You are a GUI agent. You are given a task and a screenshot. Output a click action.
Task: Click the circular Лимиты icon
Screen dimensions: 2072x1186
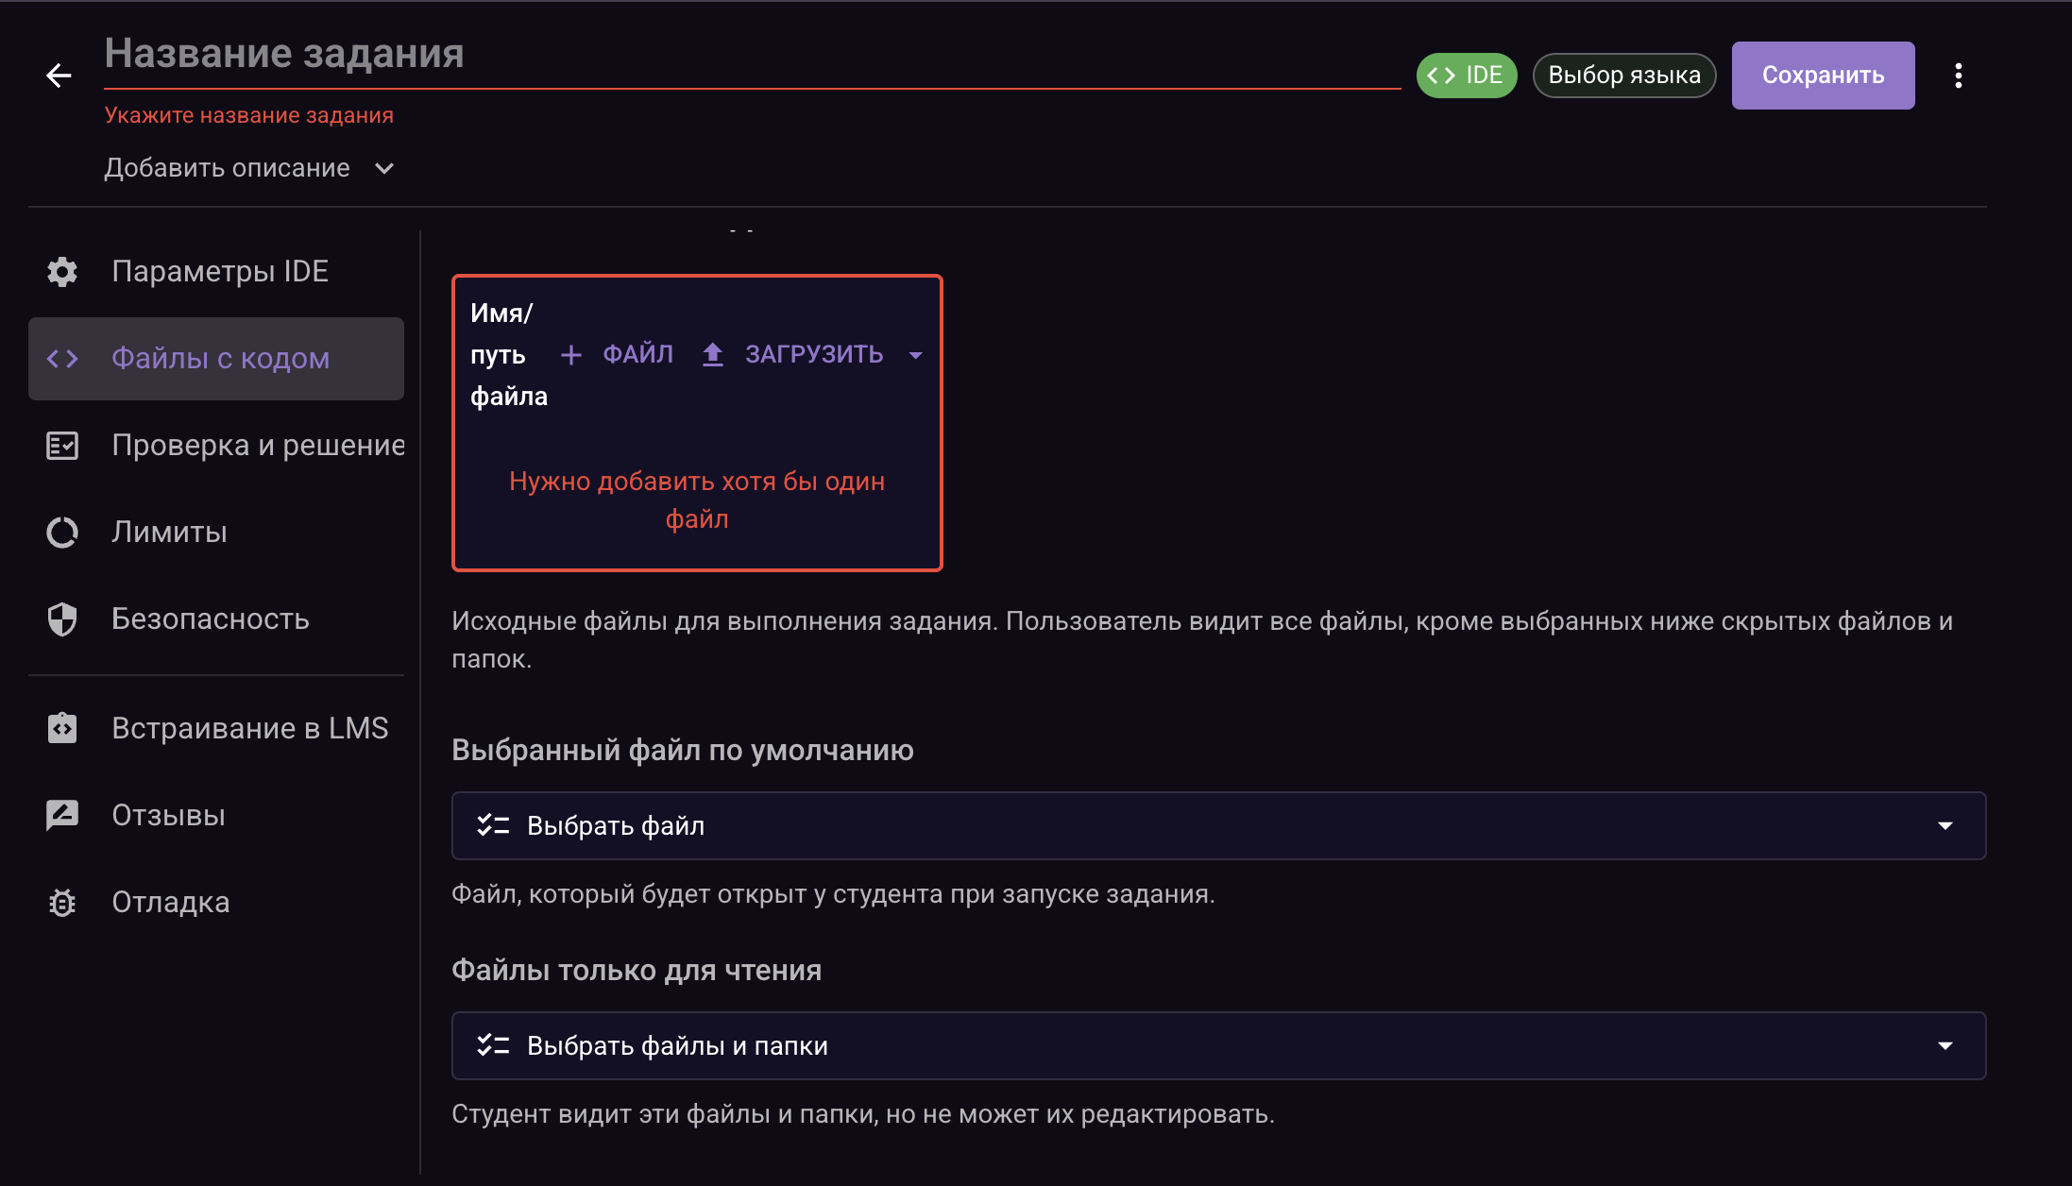coord(62,533)
